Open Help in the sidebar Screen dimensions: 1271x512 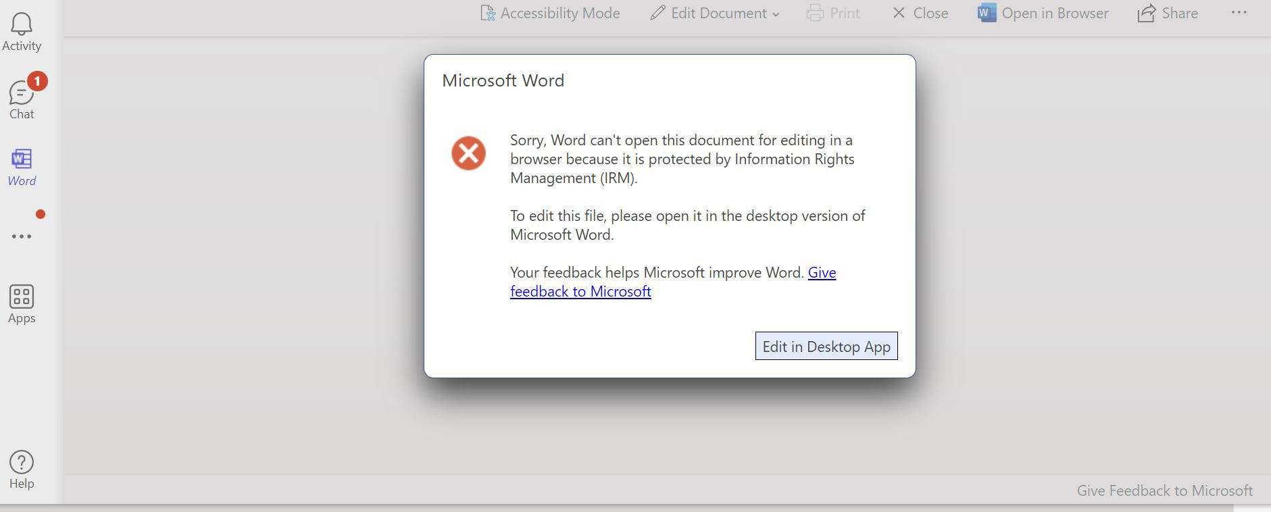tap(22, 469)
